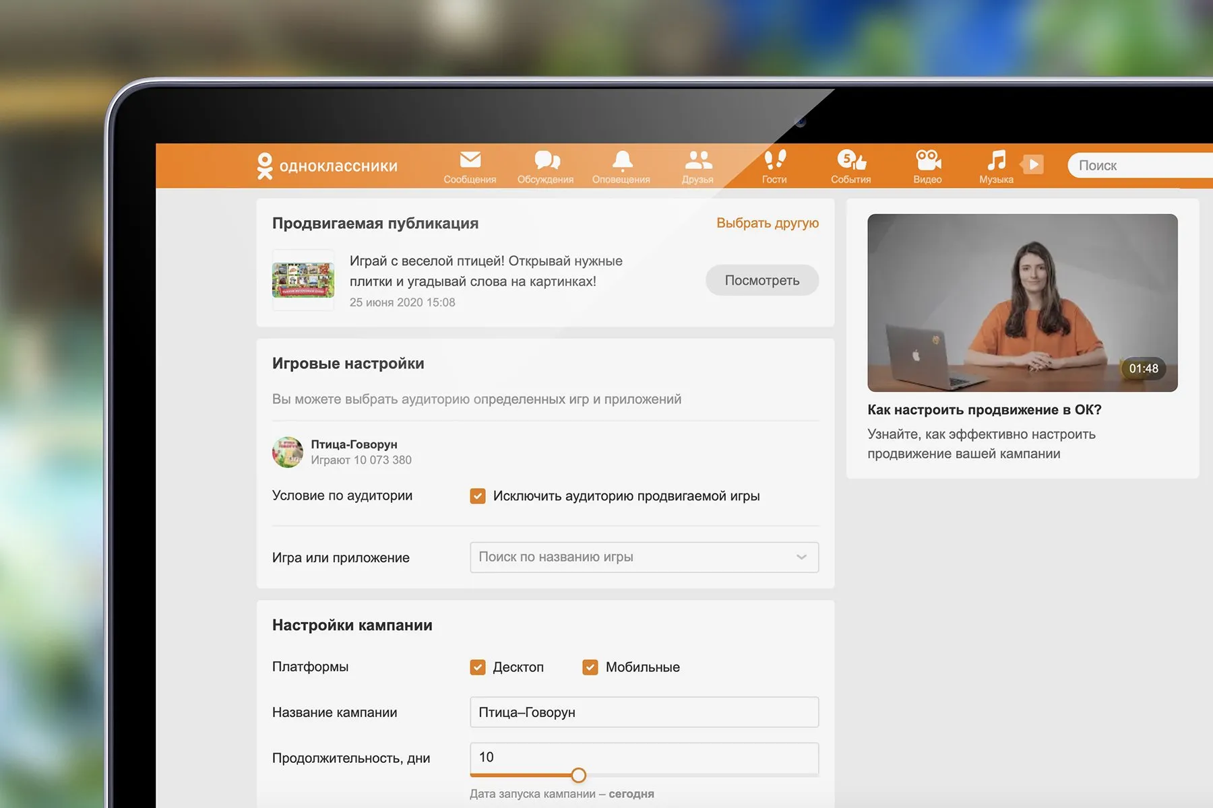
Task: Click Дата запуска кампании — сегодня text
Action: [x=562, y=794]
